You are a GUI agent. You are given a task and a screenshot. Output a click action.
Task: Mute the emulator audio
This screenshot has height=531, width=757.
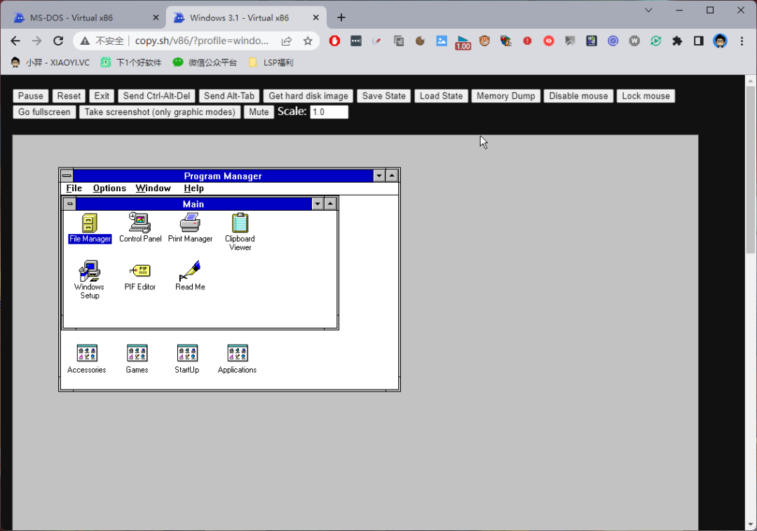coord(259,111)
